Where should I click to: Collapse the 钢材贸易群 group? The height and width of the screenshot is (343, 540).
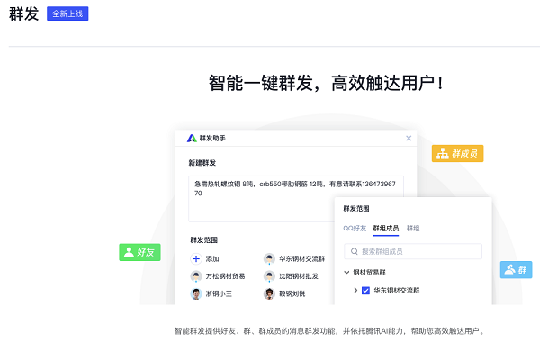pos(346,273)
